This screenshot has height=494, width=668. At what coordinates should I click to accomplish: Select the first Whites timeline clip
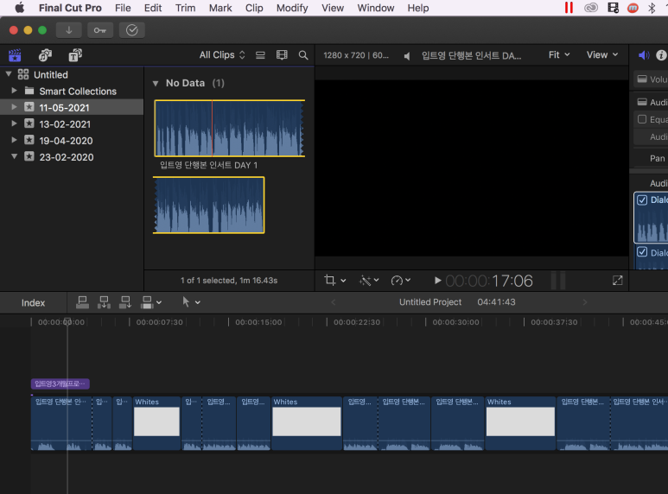click(156, 423)
